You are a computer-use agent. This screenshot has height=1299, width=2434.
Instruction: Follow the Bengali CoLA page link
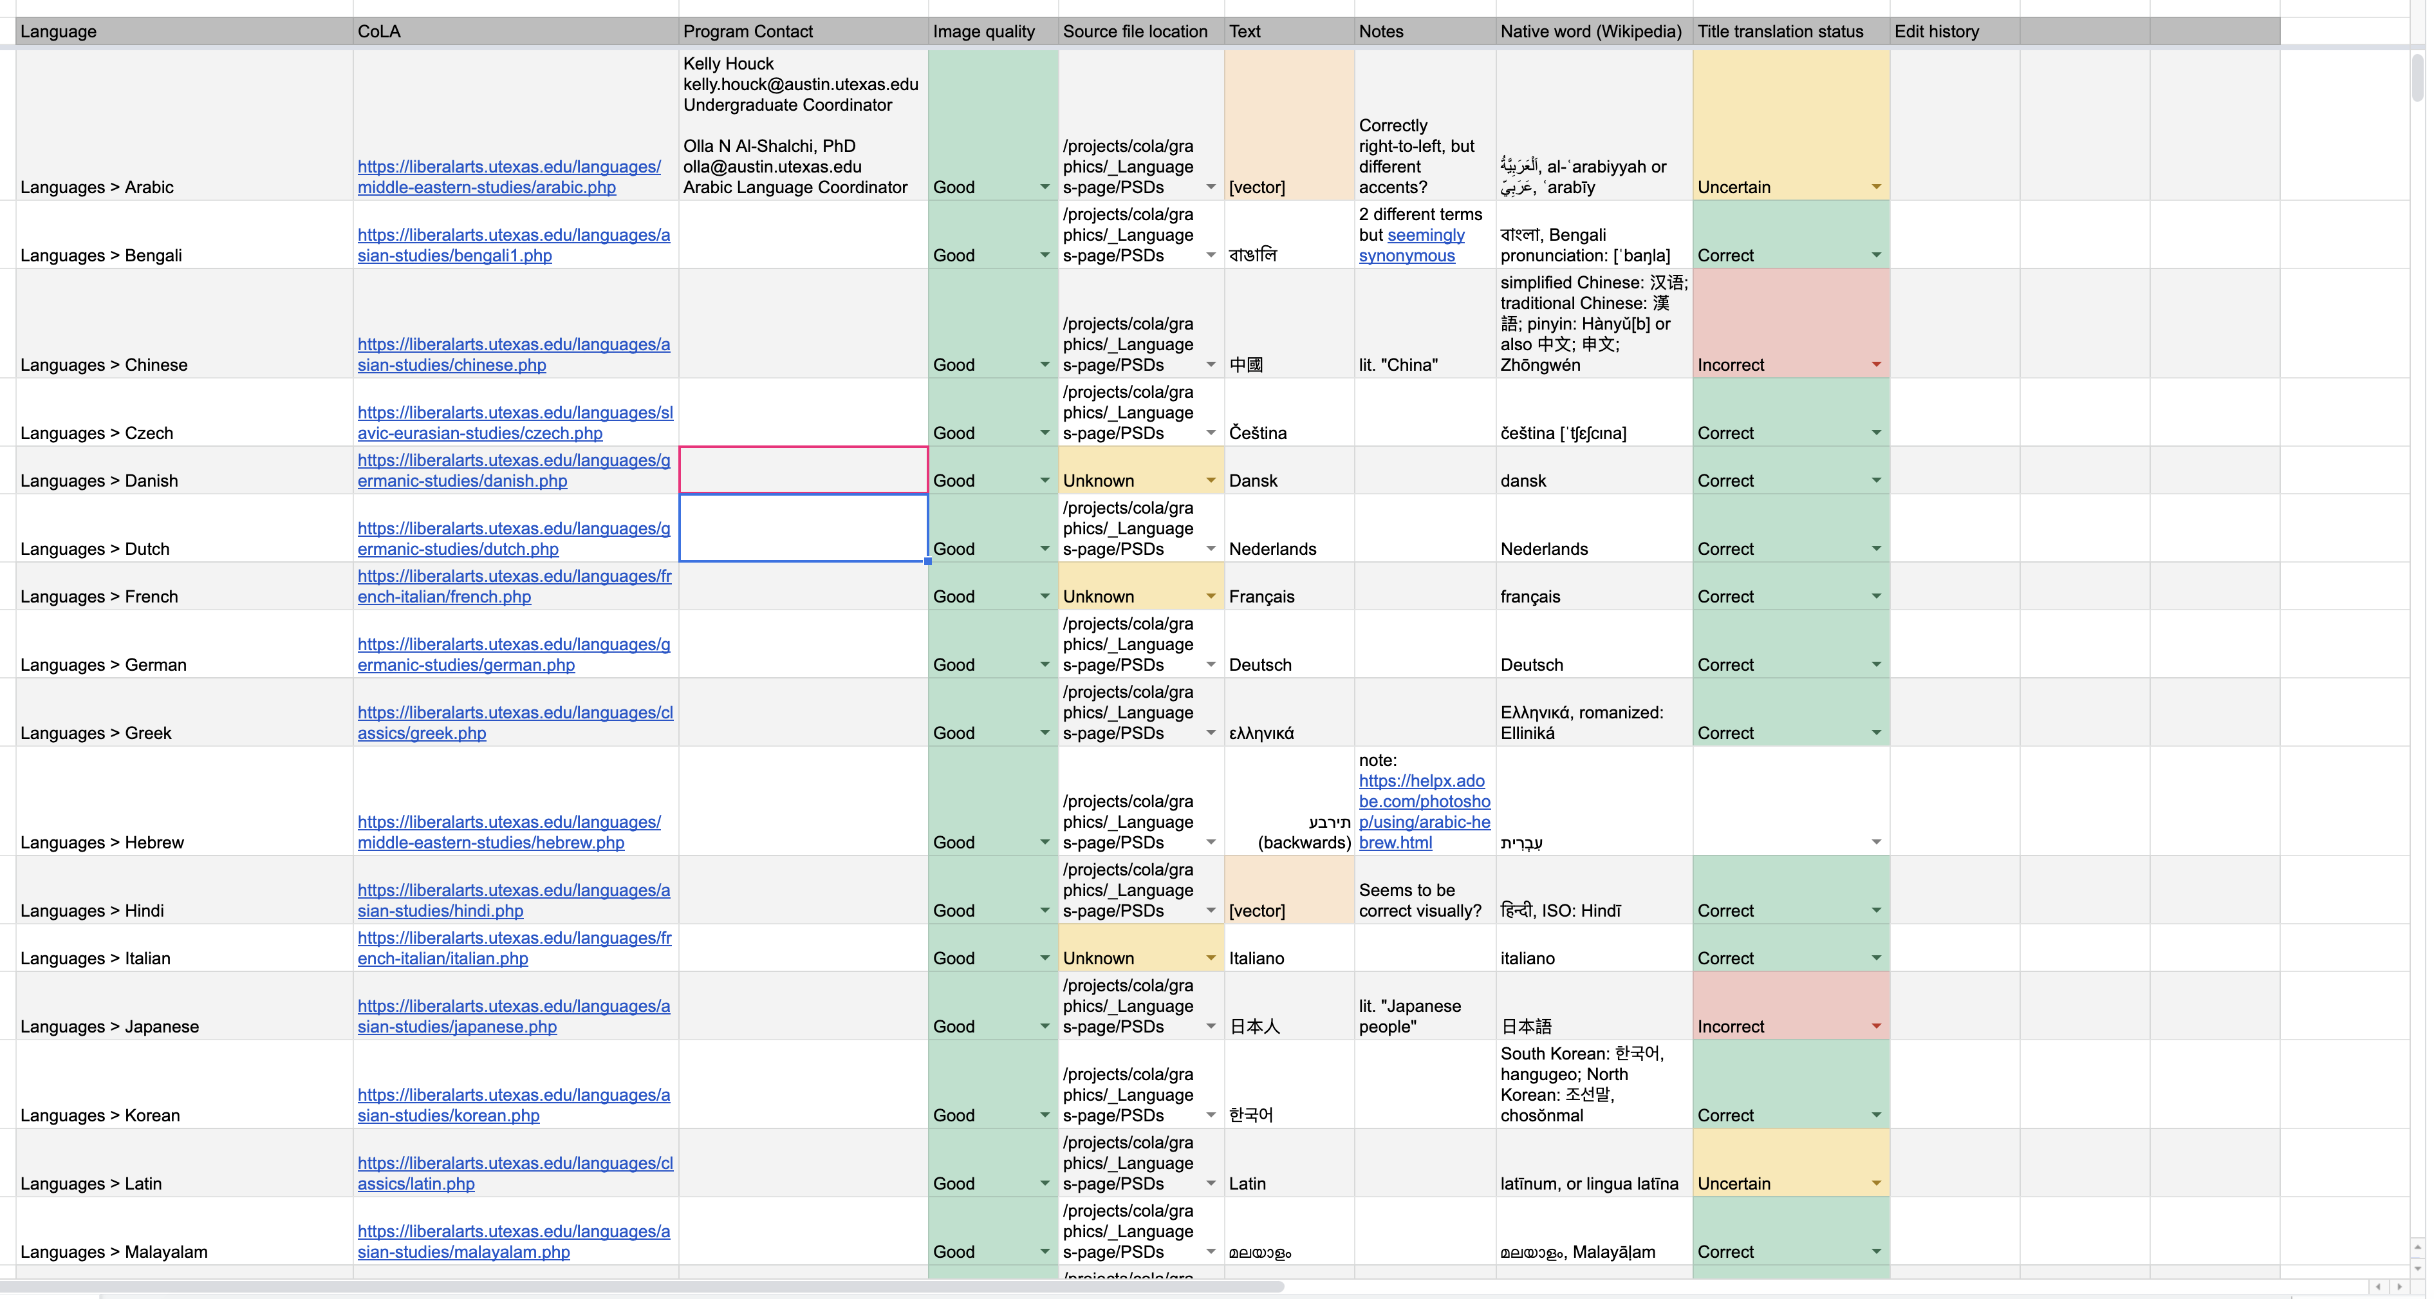[x=513, y=245]
